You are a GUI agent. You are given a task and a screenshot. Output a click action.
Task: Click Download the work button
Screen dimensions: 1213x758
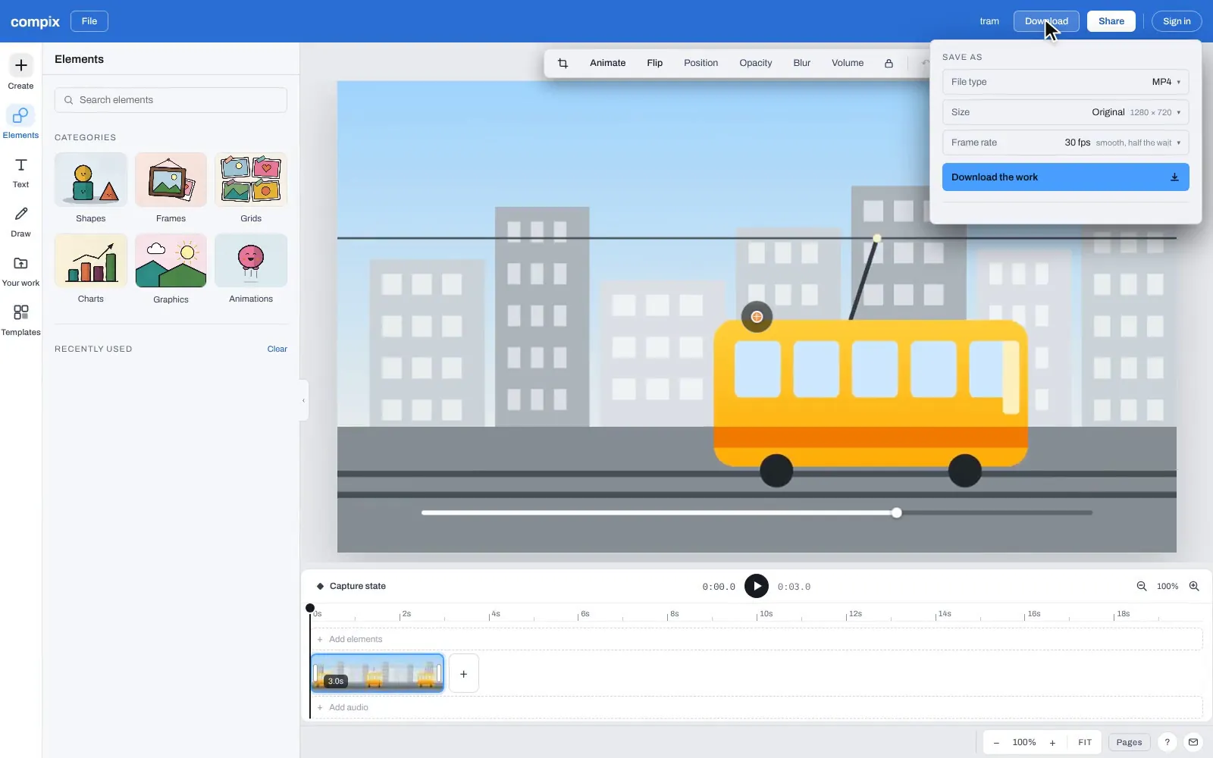[1065, 177]
